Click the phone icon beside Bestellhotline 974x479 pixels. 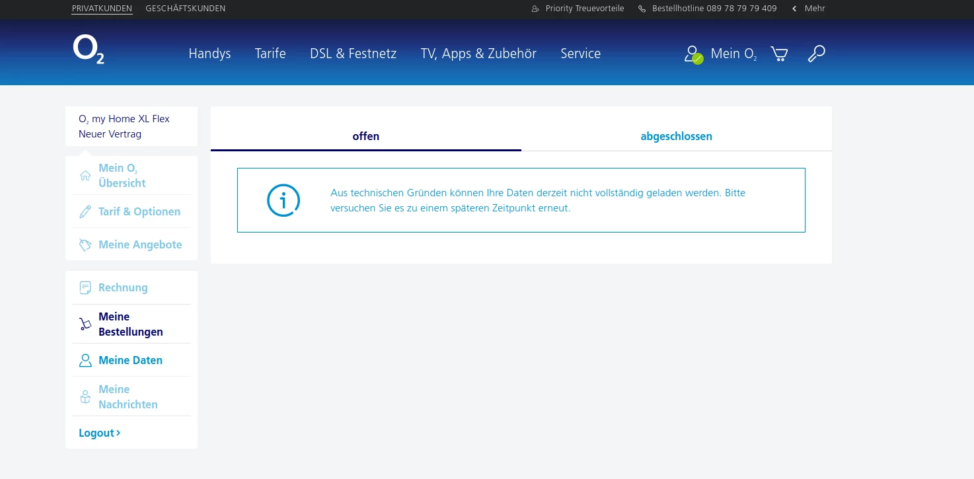click(642, 9)
